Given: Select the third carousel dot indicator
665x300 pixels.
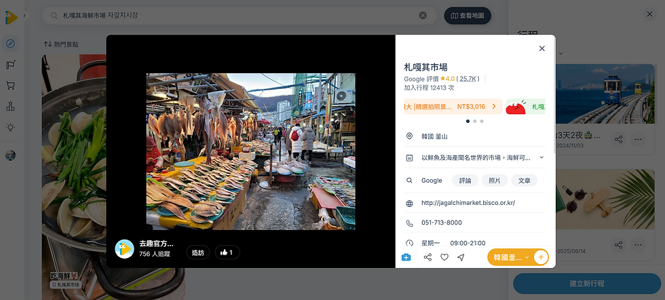Looking at the screenshot, I should 482,121.
